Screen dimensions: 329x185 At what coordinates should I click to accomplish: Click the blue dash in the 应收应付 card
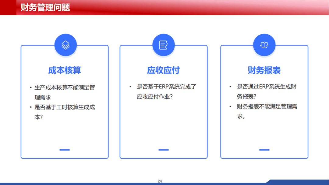(x=164, y=150)
